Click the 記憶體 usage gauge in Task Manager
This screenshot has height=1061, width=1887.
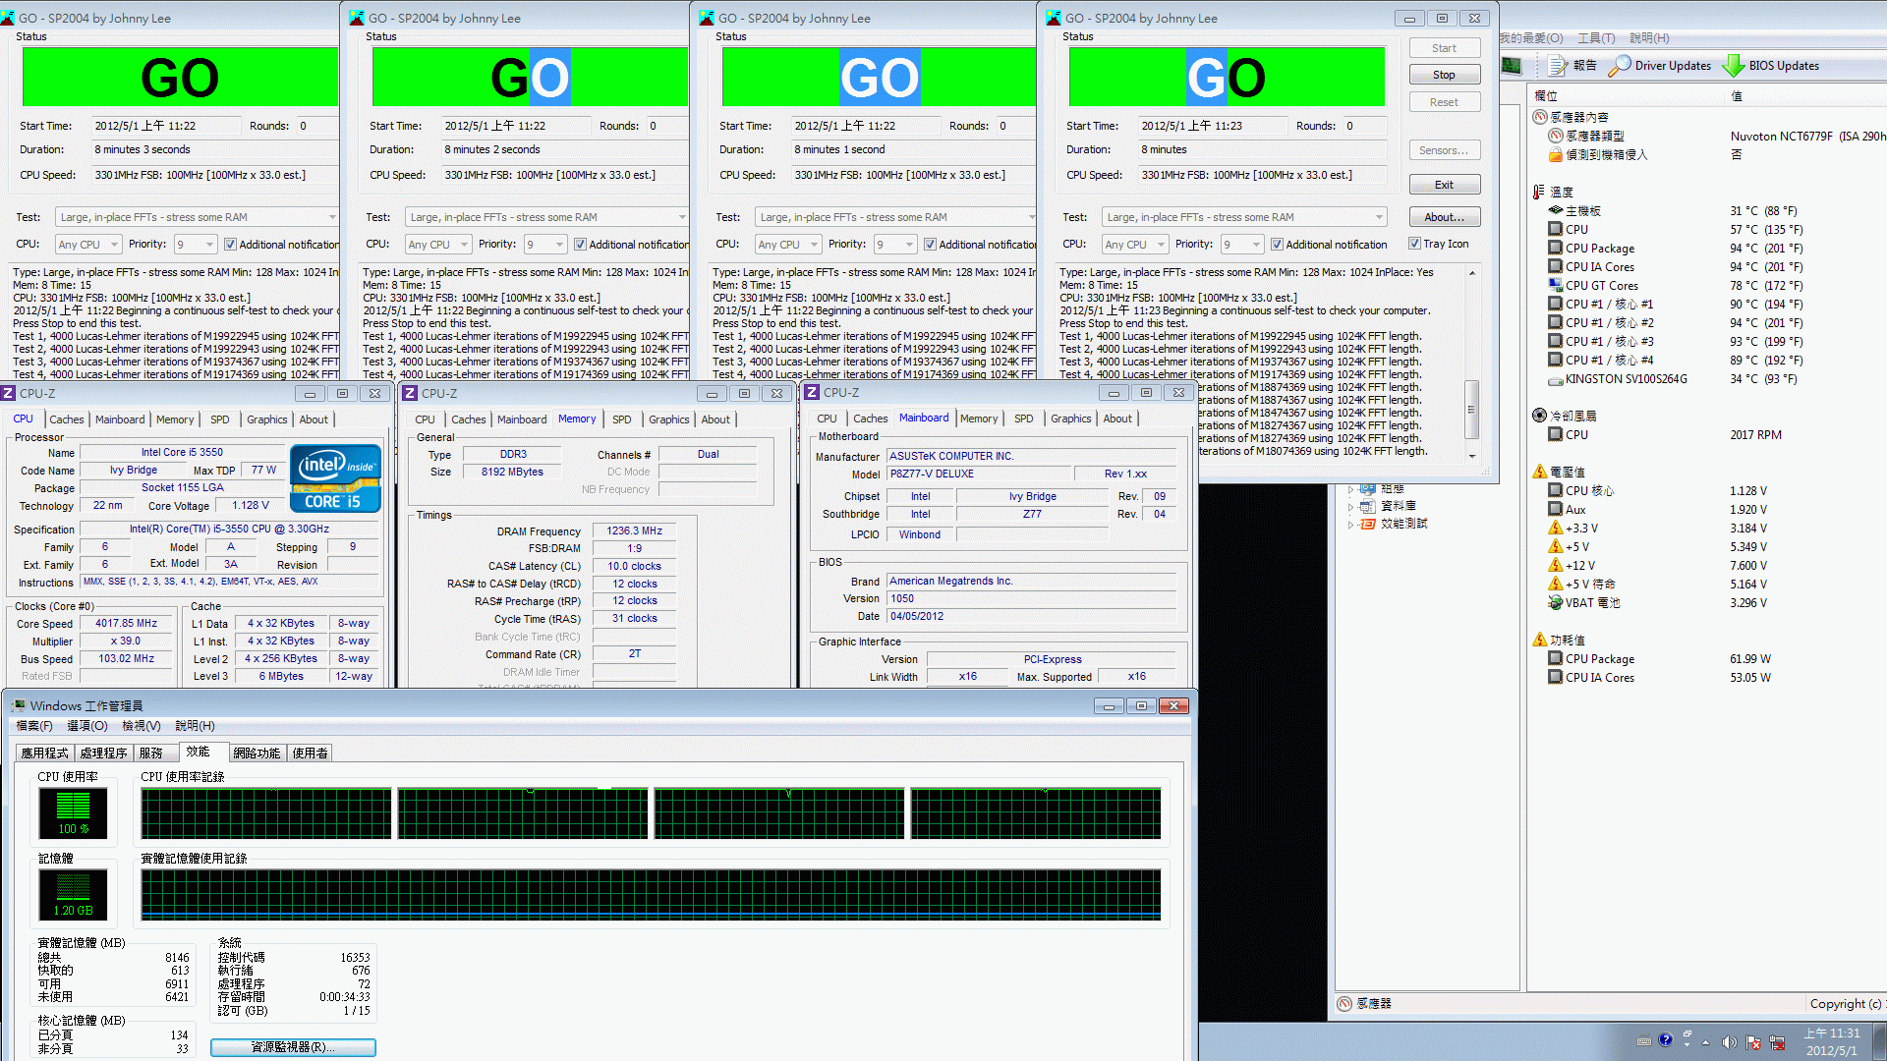pos(74,894)
